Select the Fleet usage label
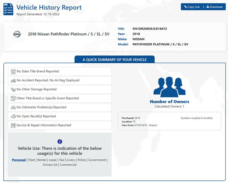The width and height of the screenshot is (228, 183). [x=32, y=160]
